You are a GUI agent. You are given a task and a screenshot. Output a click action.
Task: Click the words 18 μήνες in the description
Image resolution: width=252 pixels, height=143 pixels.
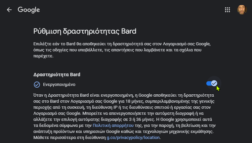coord(134,101)
